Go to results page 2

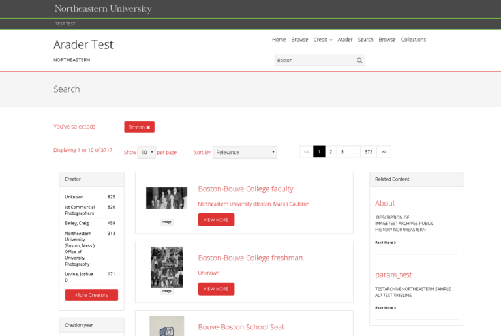coord(331,152)
